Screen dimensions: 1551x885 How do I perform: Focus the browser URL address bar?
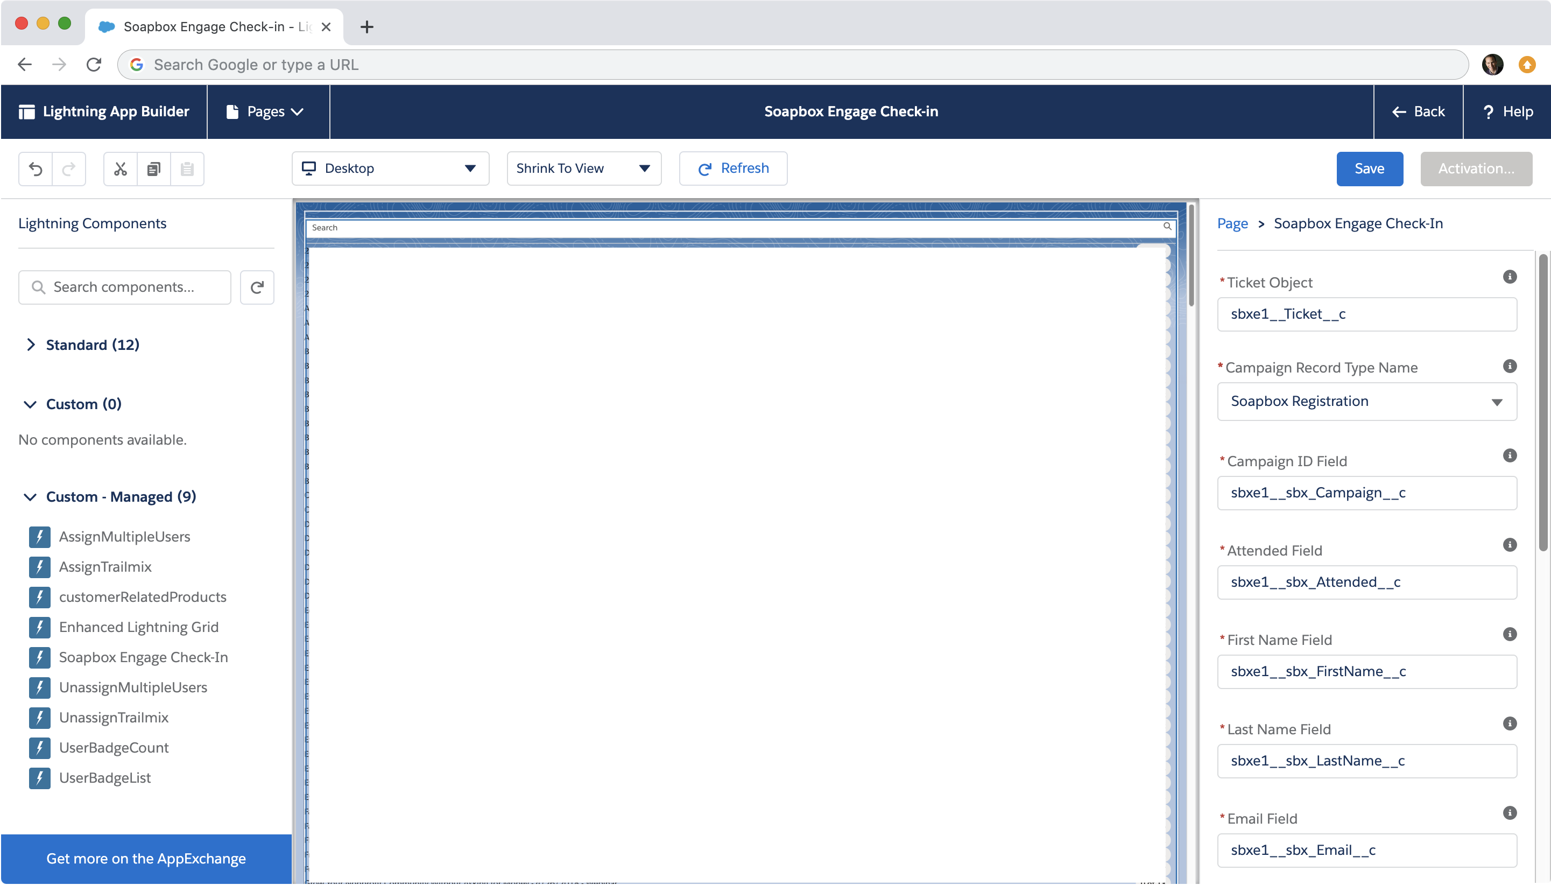[x=793, y=65]
